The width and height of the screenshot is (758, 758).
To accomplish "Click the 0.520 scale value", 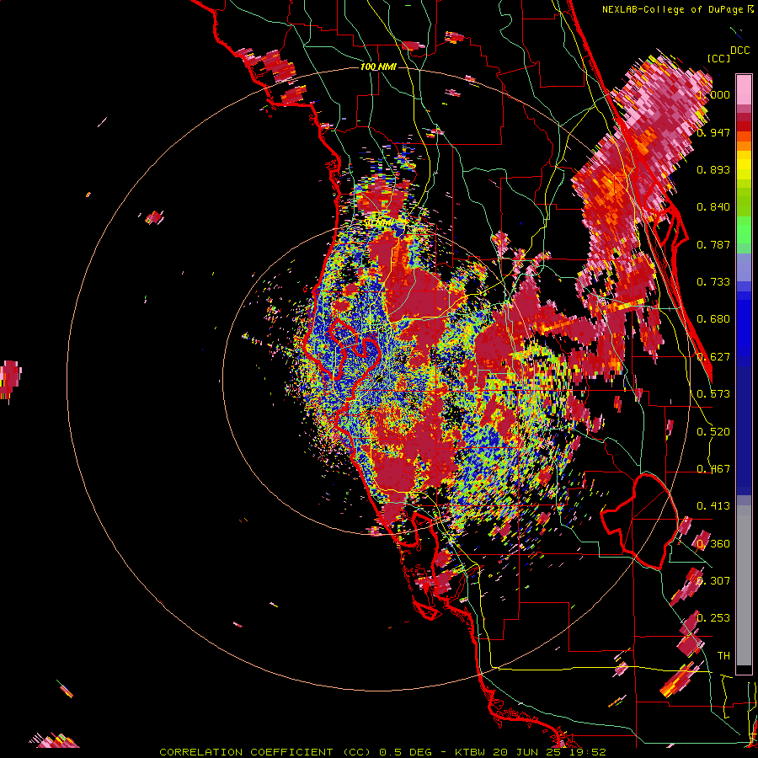I will coord(713,432).
